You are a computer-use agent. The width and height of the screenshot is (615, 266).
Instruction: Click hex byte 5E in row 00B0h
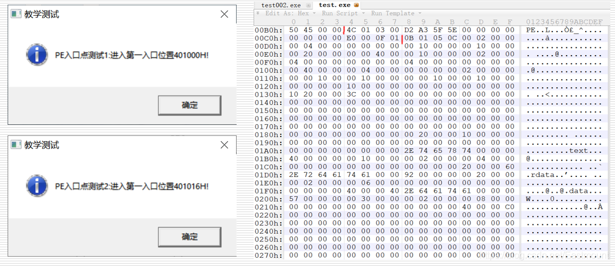coord(452,30)
